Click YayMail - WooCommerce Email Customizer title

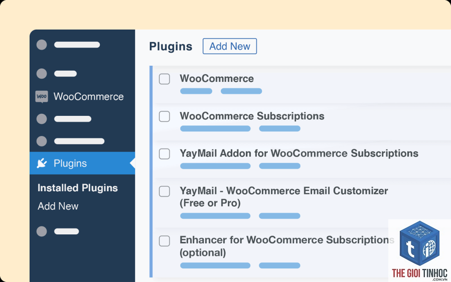(284, 197)
